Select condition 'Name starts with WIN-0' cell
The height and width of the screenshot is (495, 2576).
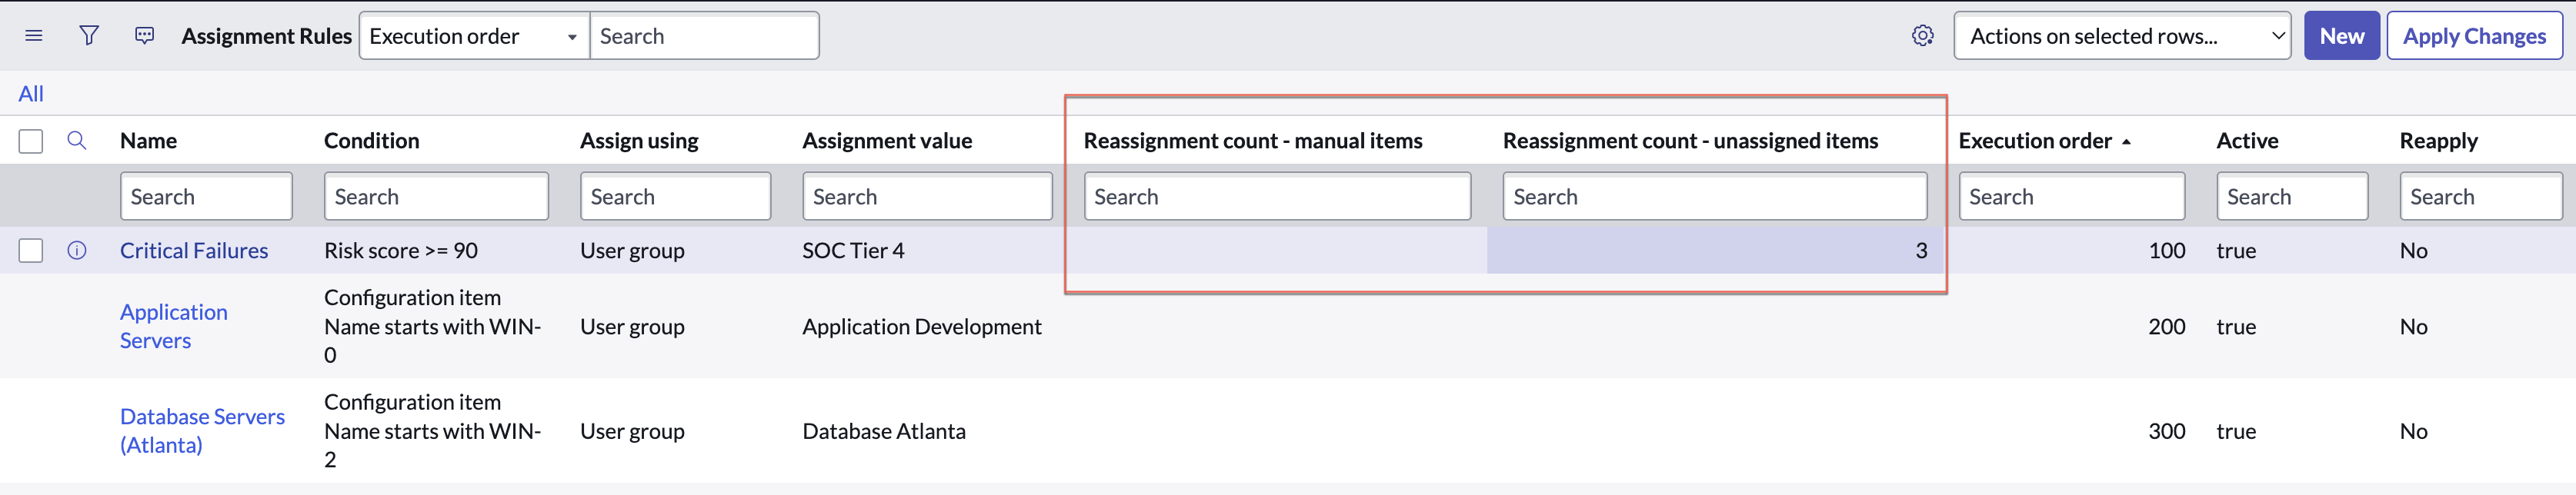[432, 327]
